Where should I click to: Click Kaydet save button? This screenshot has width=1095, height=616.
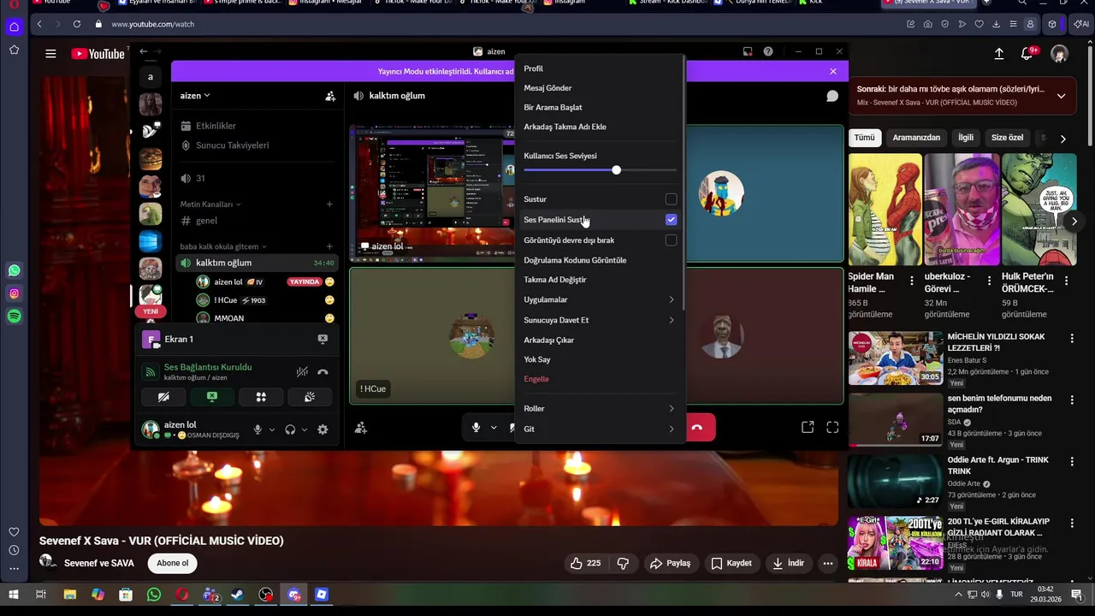731,563
